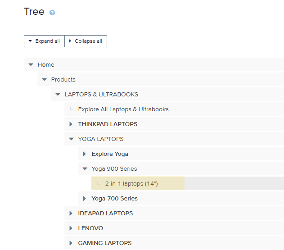Open the Tree help question-mark icon
The image size is (284, 250).
52,13
